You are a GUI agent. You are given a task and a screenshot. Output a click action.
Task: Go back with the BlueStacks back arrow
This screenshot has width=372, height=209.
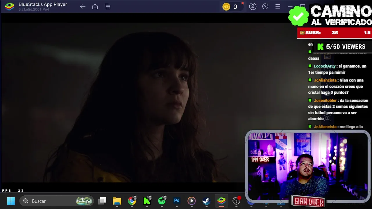pos(83,7)
